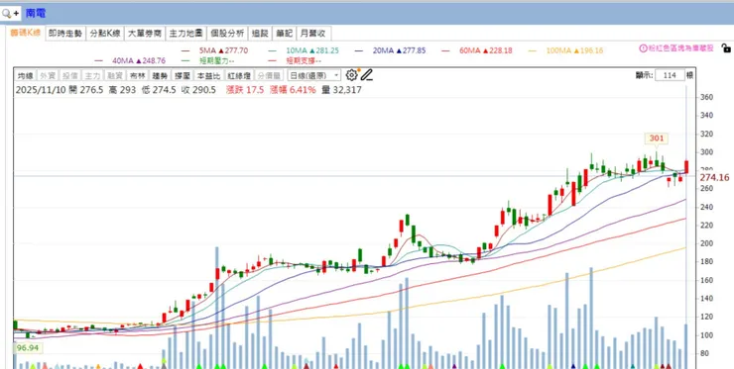Toggle 投信 overlay button
Screen dimensions: 734x369
[x=69, y=75]
